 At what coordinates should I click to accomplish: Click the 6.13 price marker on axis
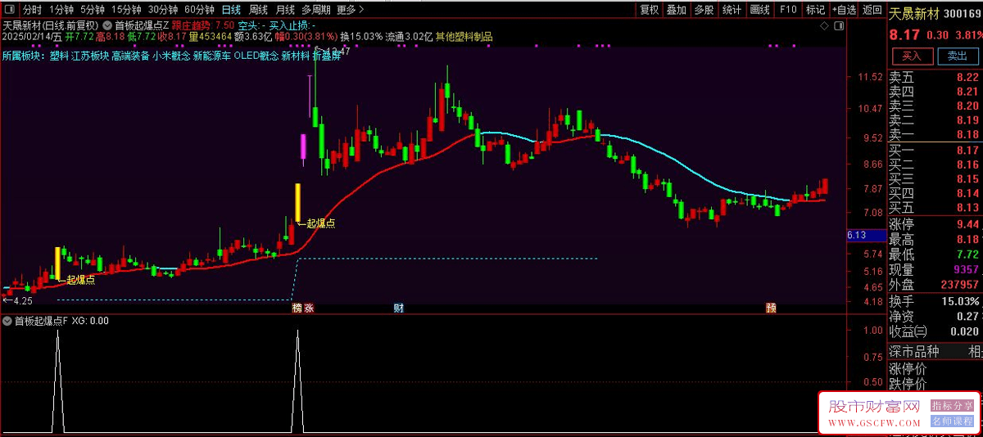point(865,236)
